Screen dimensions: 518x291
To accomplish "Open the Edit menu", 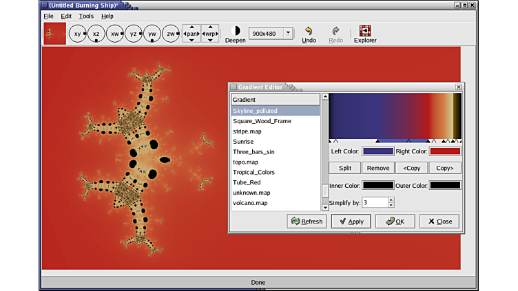I will (x=66, y=16).
